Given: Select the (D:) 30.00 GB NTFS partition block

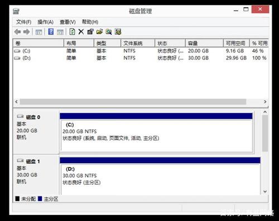Looking at the screenshot, I should [x=160, y=176].
